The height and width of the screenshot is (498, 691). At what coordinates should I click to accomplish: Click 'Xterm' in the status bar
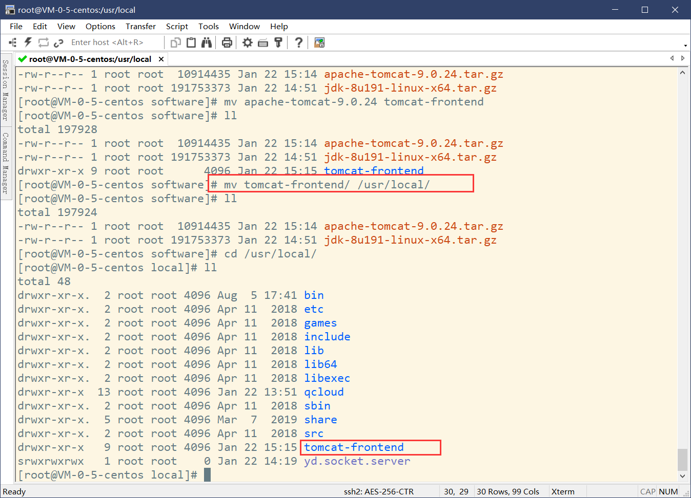tap(563, 491)
